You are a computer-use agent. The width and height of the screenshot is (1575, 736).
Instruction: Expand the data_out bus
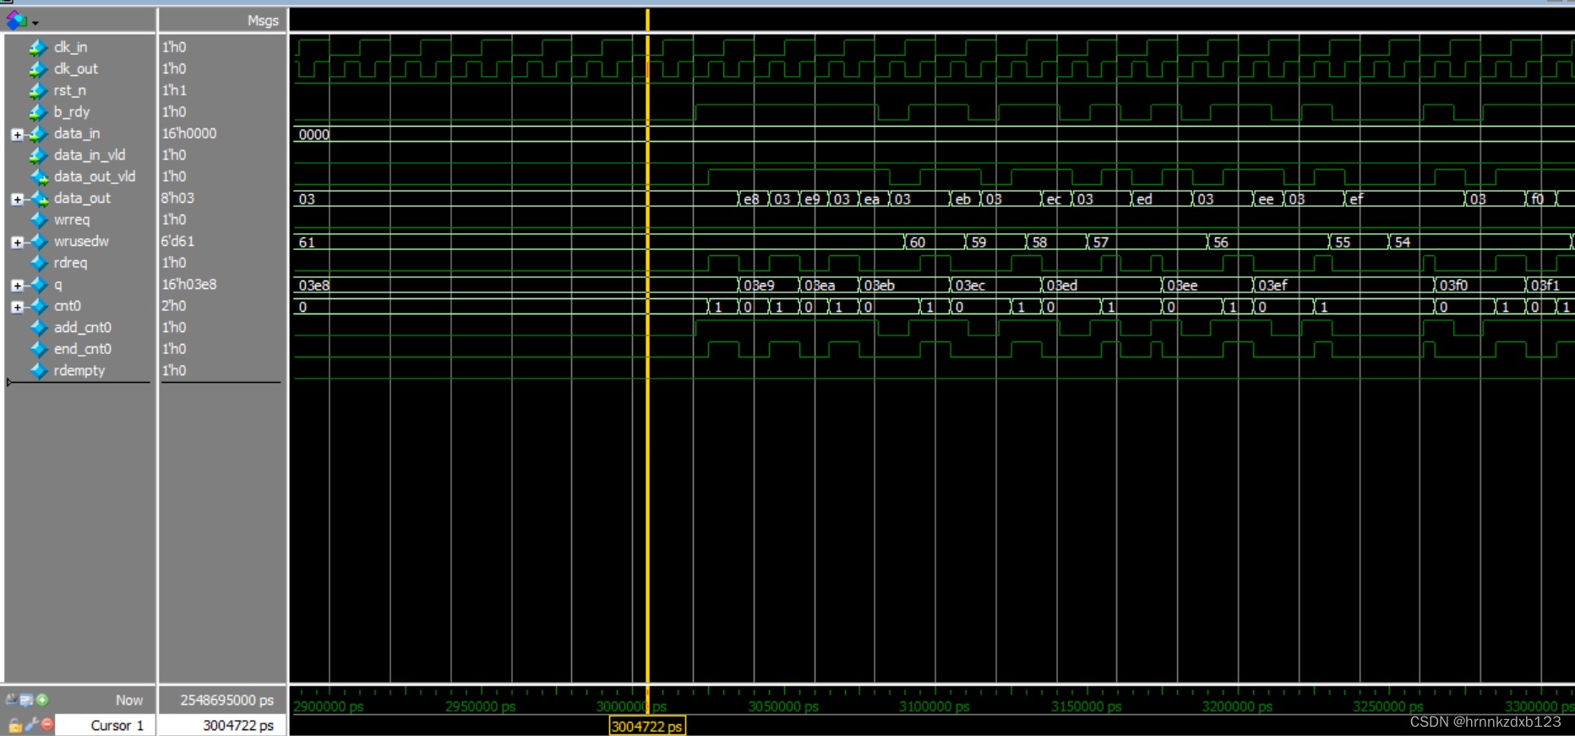point(17,199)
